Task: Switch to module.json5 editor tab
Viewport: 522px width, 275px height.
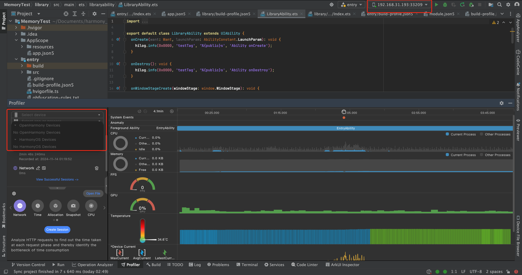Action: coord(442,14)
